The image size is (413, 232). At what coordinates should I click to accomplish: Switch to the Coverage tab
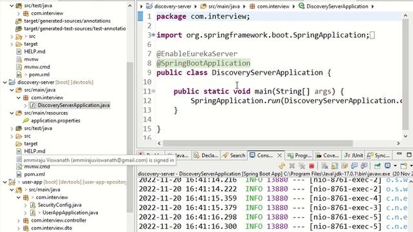(x=327, y=155)
